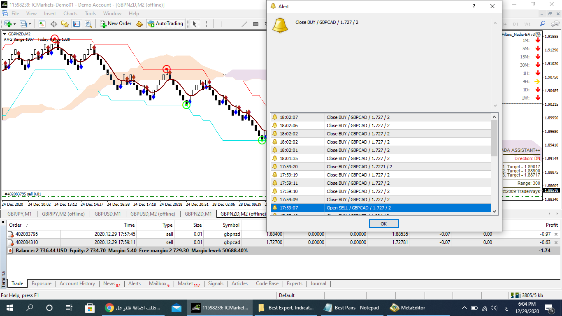Switch to the GBPJPY,M1 chart tab
Image resolution: width=562 pixels, height=316 pixels.
point(19,214)
